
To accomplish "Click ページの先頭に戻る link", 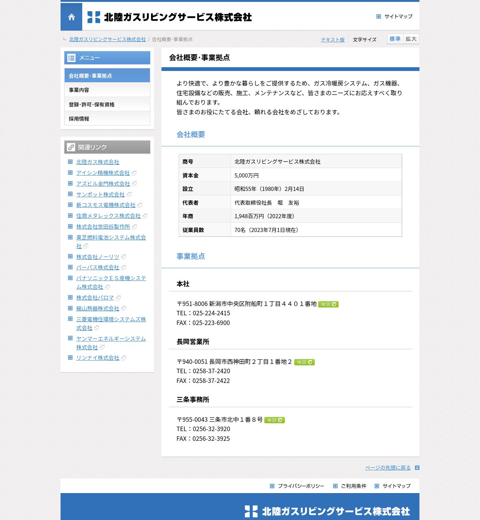I will click(388, 468).
